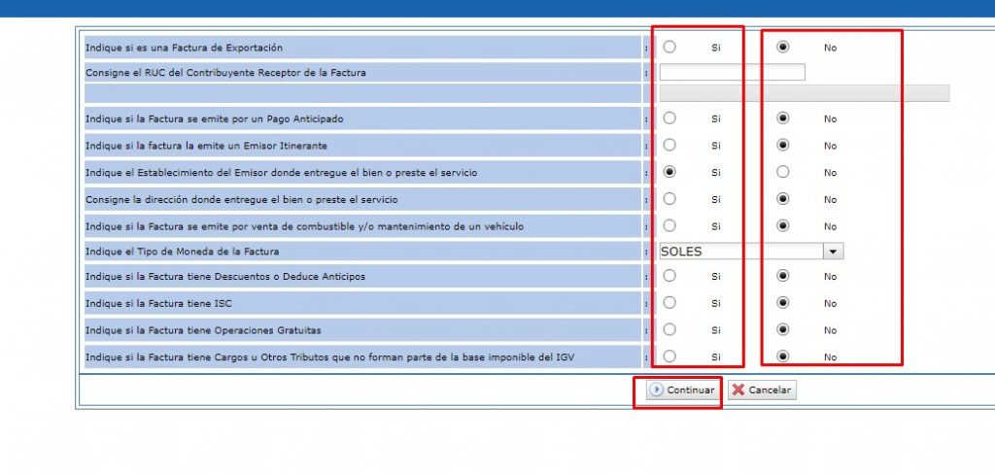
Task: Click 'Indique si la Factura tiene ISC' label
Action: [158, 304]
